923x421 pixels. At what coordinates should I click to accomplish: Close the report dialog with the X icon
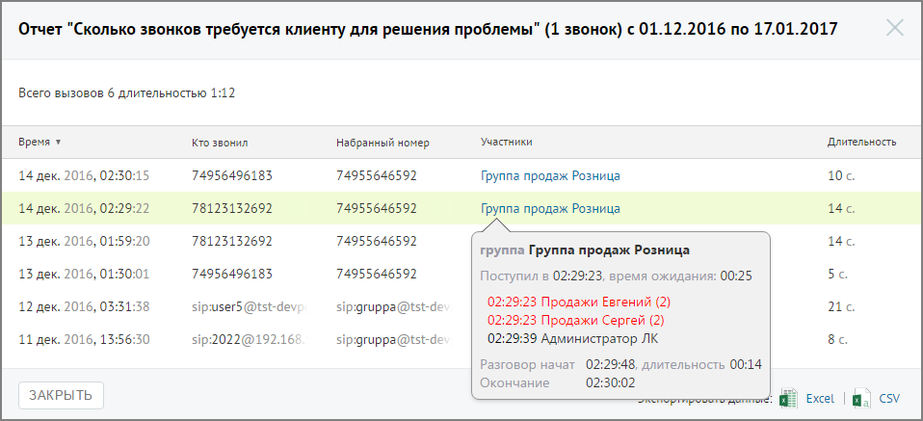895,28
